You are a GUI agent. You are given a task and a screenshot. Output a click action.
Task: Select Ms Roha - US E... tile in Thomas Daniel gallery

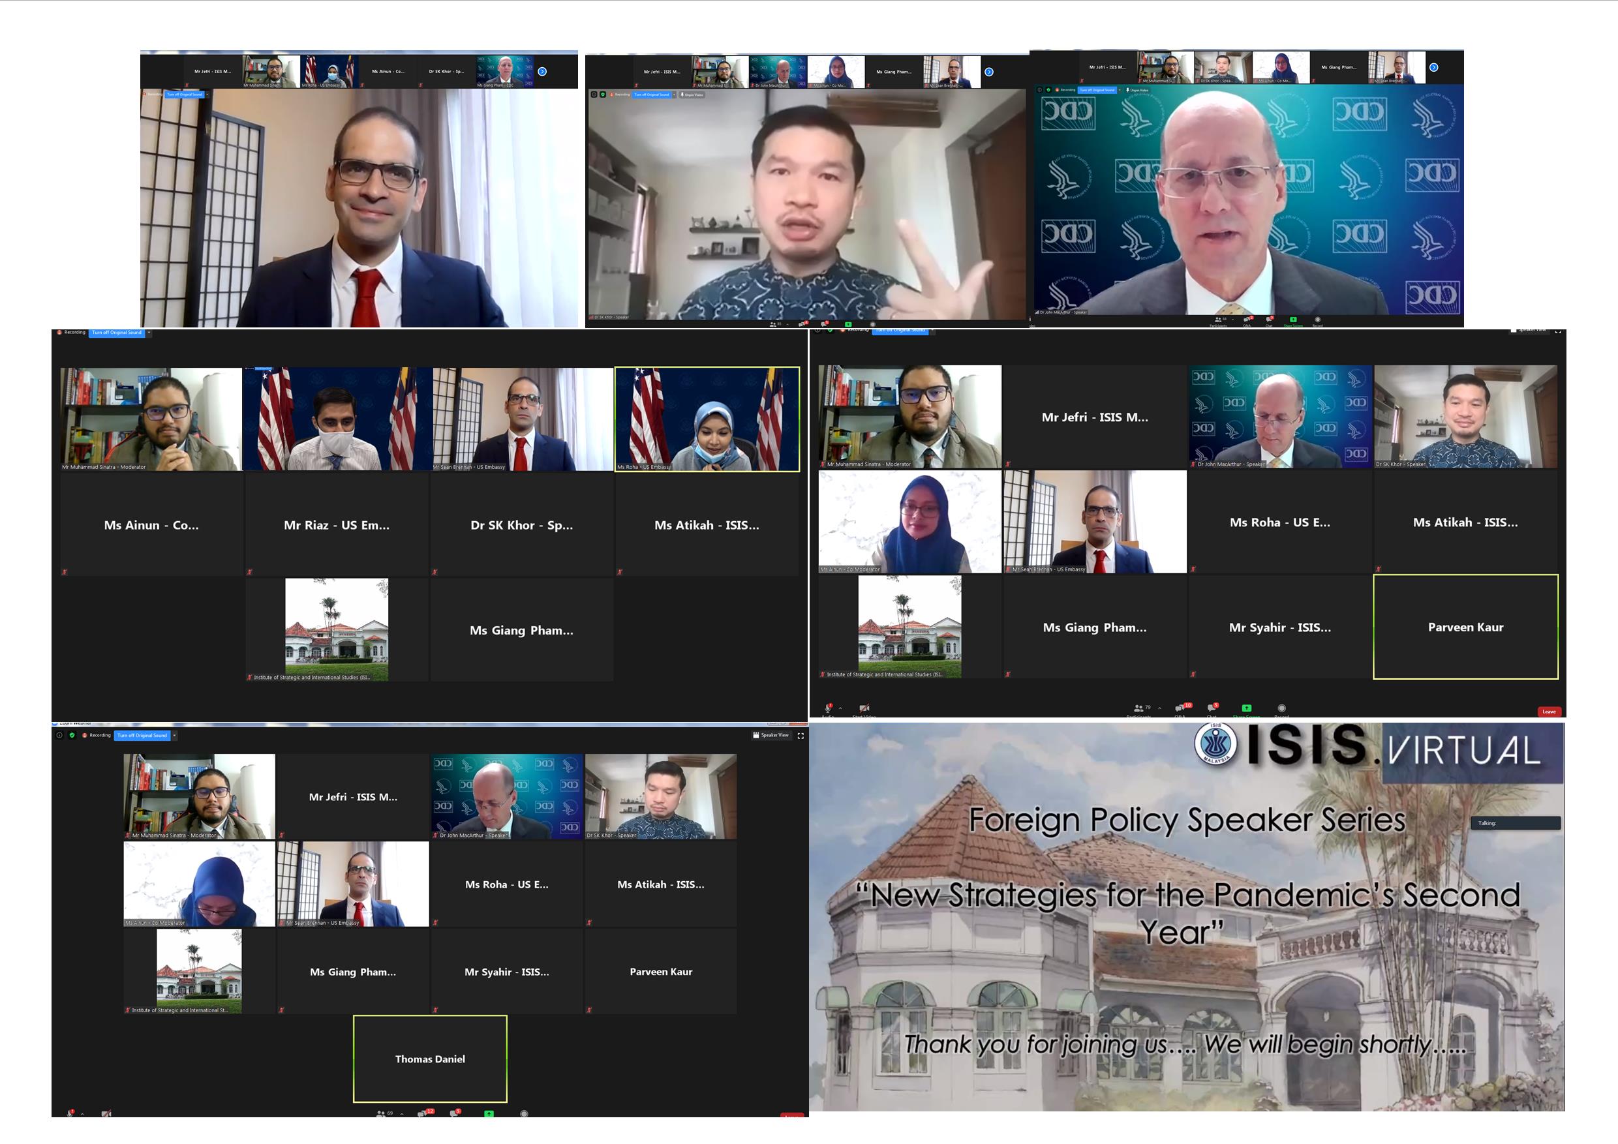[507, 884]
